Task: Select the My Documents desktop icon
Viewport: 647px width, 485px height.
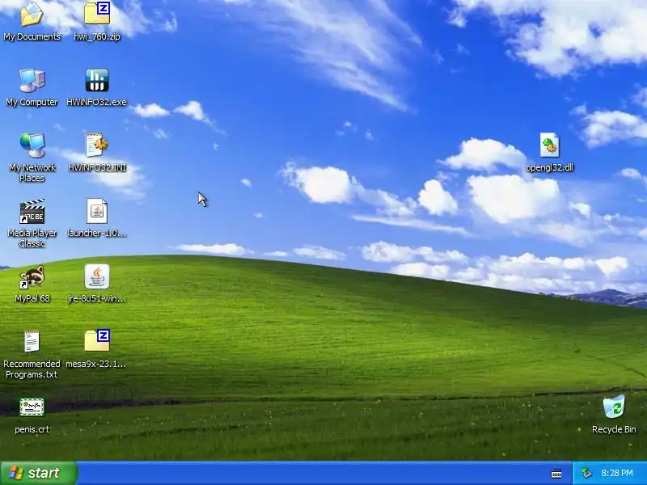Action: [32, 15]
